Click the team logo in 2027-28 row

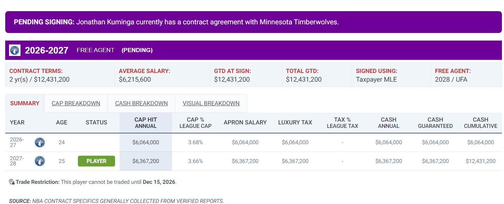tap(40, 161)
